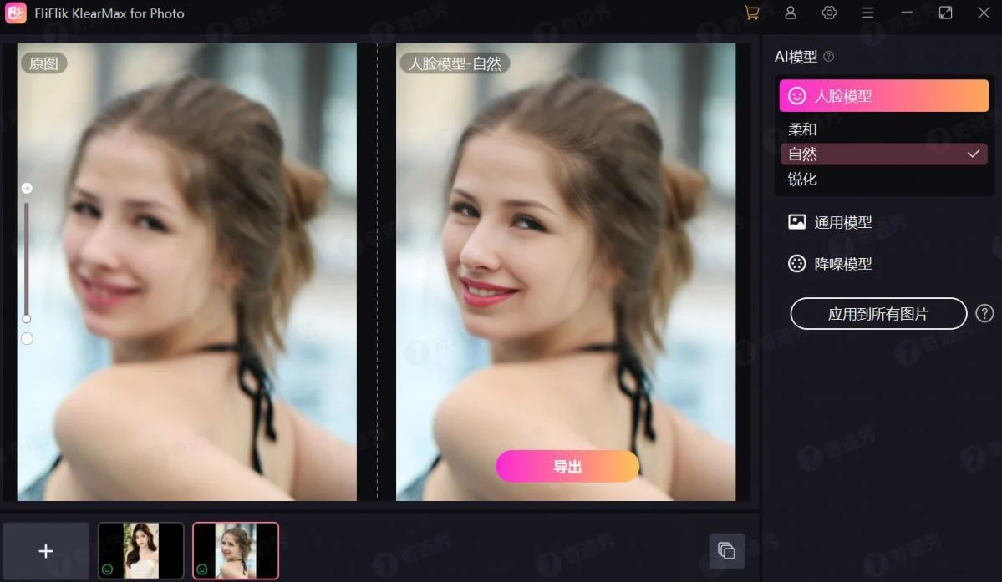This screenshot has width=1002, height=582.
Task: Click the FliFlik KlearMax app logo
Action: pyautogui.click(x=16, y=13)
